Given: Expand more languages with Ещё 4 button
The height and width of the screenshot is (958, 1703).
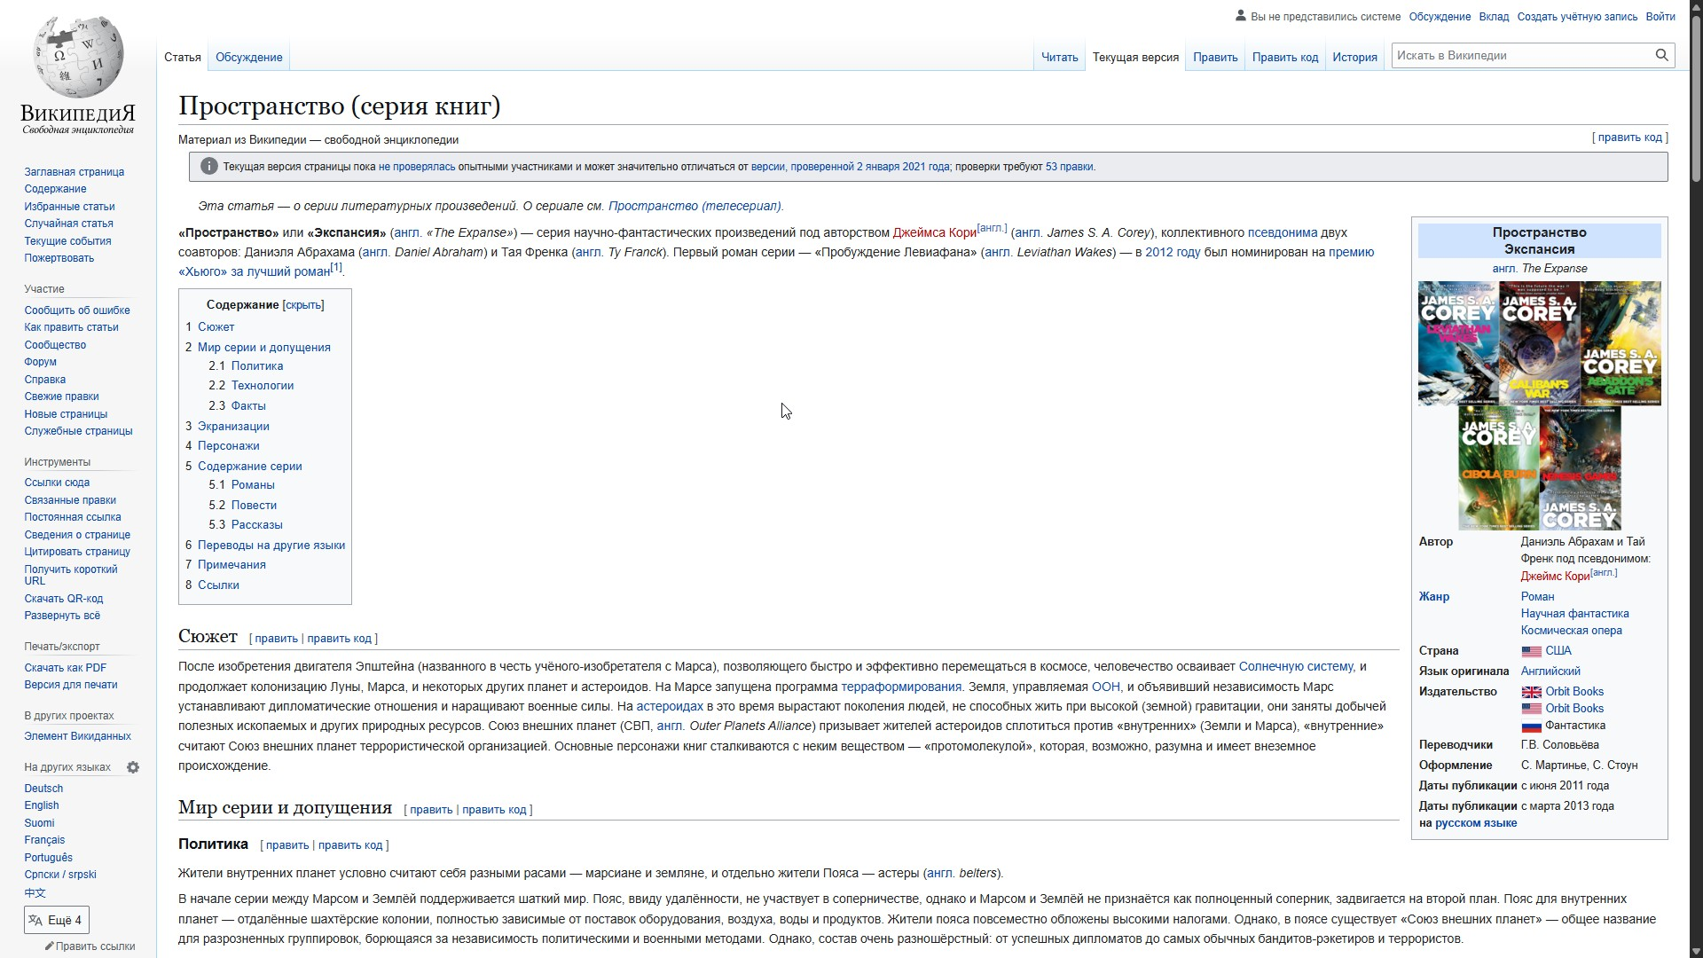Looking at the screenshot, I should [x=57, y=920].
